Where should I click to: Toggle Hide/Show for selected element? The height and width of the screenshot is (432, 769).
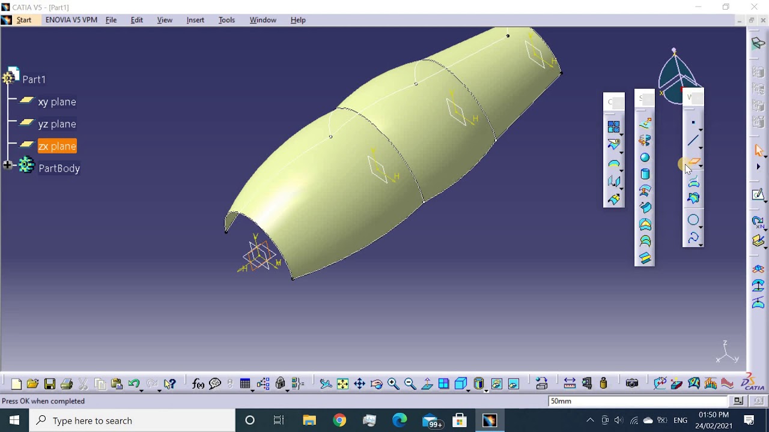(x=496, y=384)
